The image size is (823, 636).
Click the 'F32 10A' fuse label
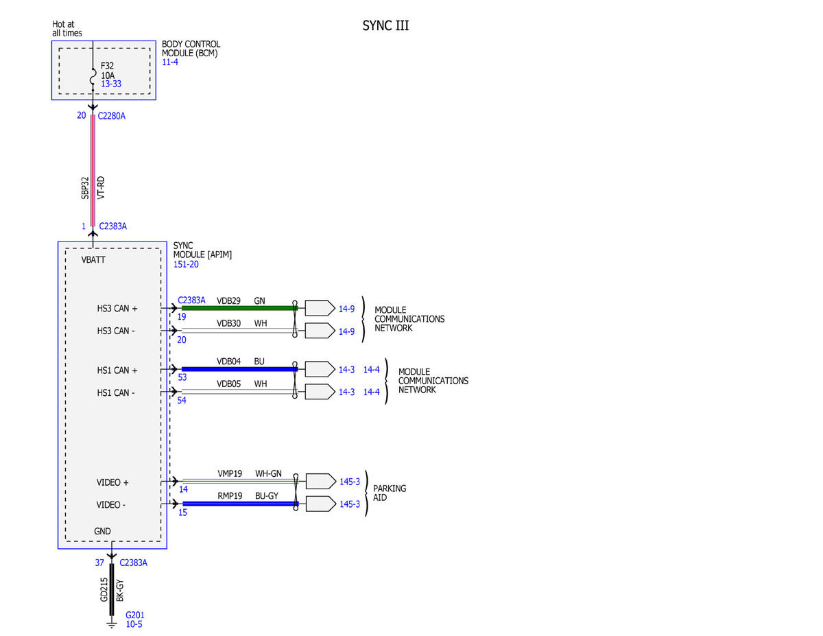[107, 71]
